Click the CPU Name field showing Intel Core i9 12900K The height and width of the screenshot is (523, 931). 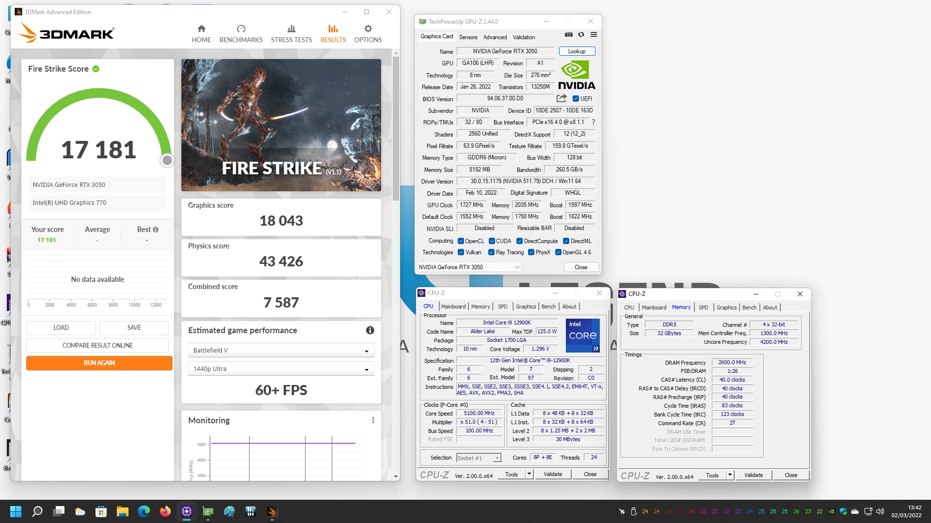coord(507,323)
